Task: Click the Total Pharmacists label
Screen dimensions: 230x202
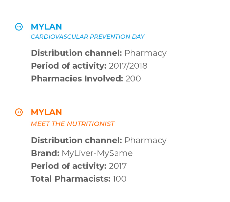Action: coord(71,179)
